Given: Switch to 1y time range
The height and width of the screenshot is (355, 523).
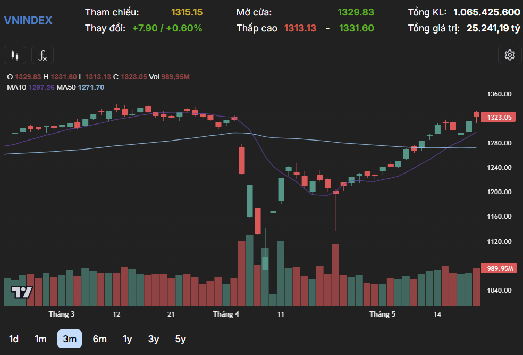Looking at the screenshot, I should pyautogui.click(x=127, y=339).
